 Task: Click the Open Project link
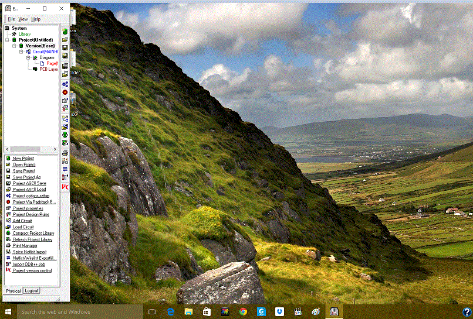coord(24,164)
